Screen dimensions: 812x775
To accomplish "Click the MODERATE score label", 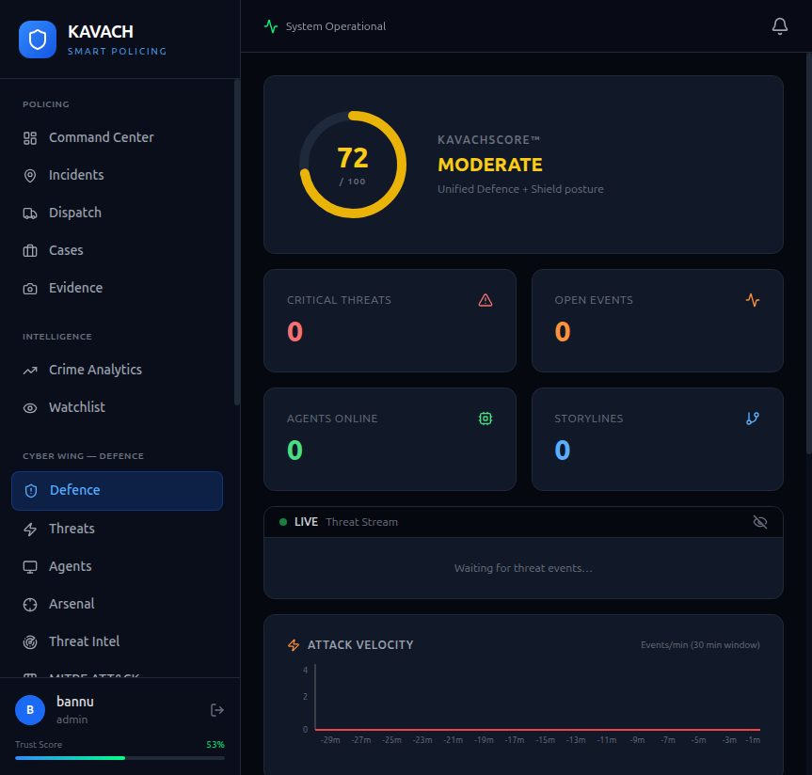I will click(x=490, y=165).
